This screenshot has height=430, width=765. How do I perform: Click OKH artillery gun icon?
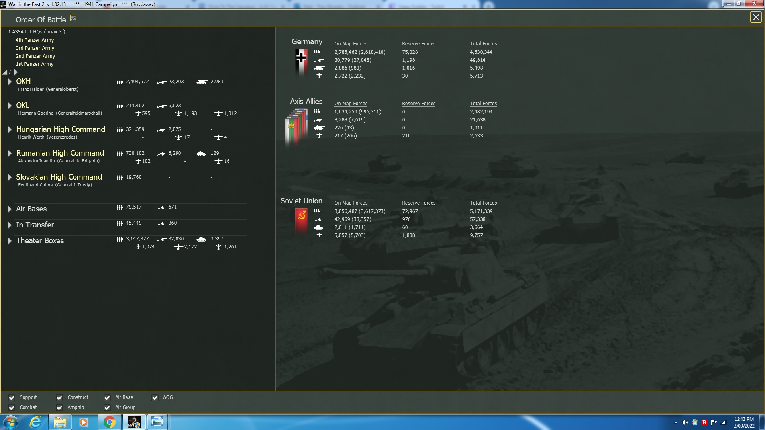[161, 82]
